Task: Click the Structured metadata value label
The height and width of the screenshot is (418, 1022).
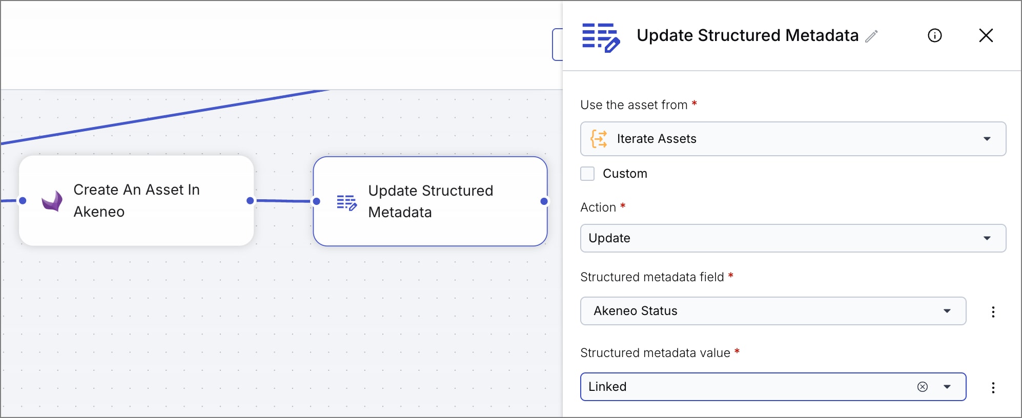Action: [x=655, y=353]
